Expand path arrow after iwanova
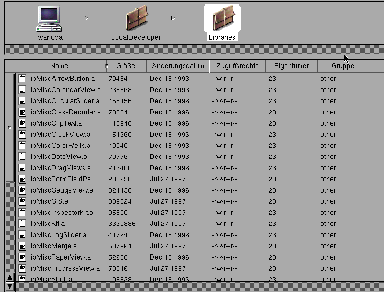Screen dimensions: 384x293 point(87,18)
